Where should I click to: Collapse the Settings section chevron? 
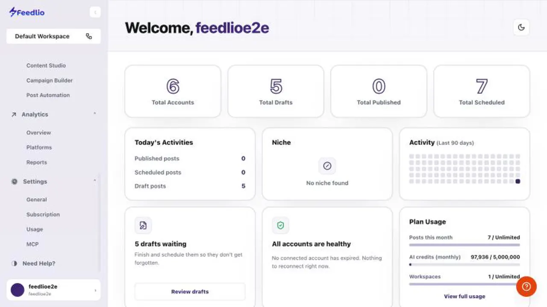94,181
